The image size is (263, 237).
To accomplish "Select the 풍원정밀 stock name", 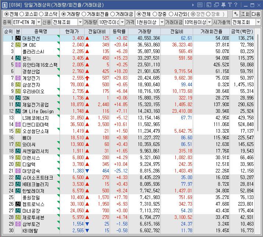I will 31,198.
